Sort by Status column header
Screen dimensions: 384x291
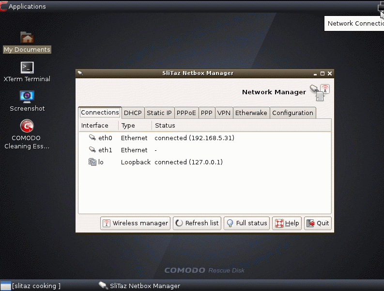tap(241, 126)
